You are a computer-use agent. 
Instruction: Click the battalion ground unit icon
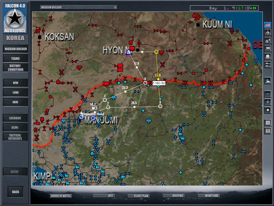[x=267, y=48]
